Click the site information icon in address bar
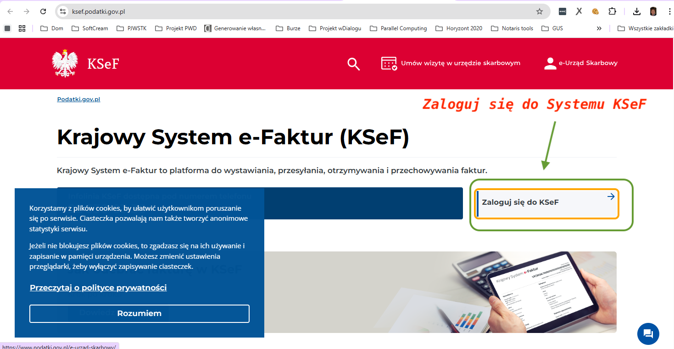Screen dimensions: 674x349 [63, 11]
